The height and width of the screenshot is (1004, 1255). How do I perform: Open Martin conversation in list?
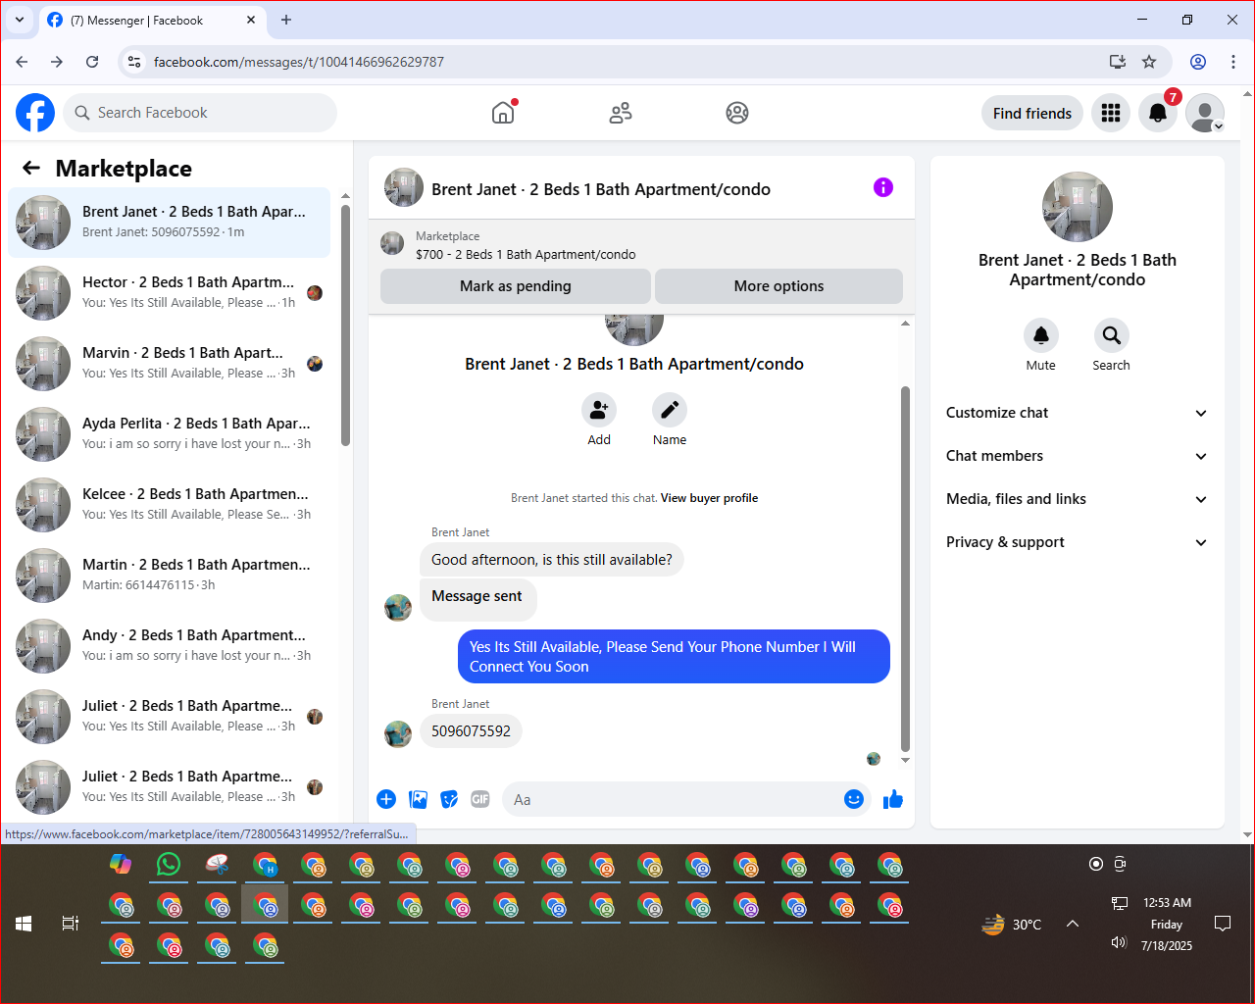tap(170, 576)
